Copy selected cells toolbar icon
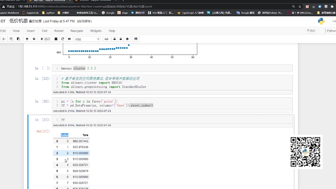This screenshot has height=189, width=336. point(11,39)
